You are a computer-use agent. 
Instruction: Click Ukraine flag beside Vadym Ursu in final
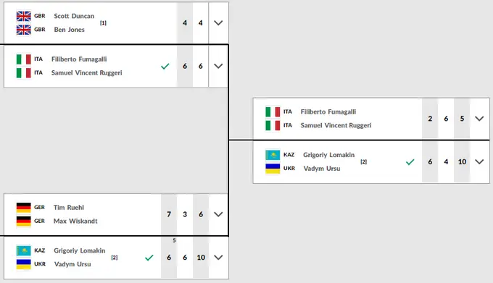[x=273, y=169]
